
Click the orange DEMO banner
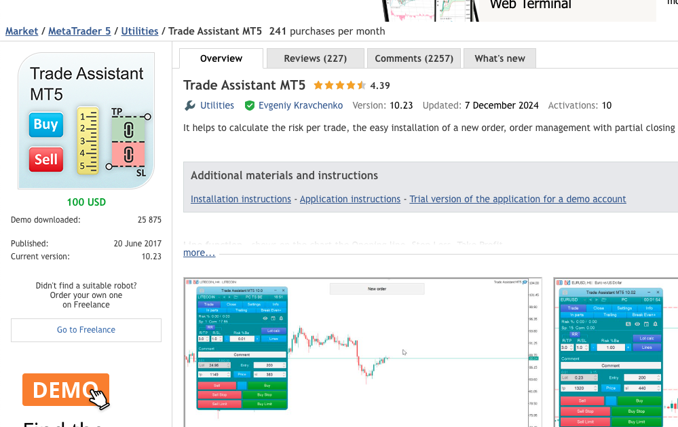tap(66, 390)
